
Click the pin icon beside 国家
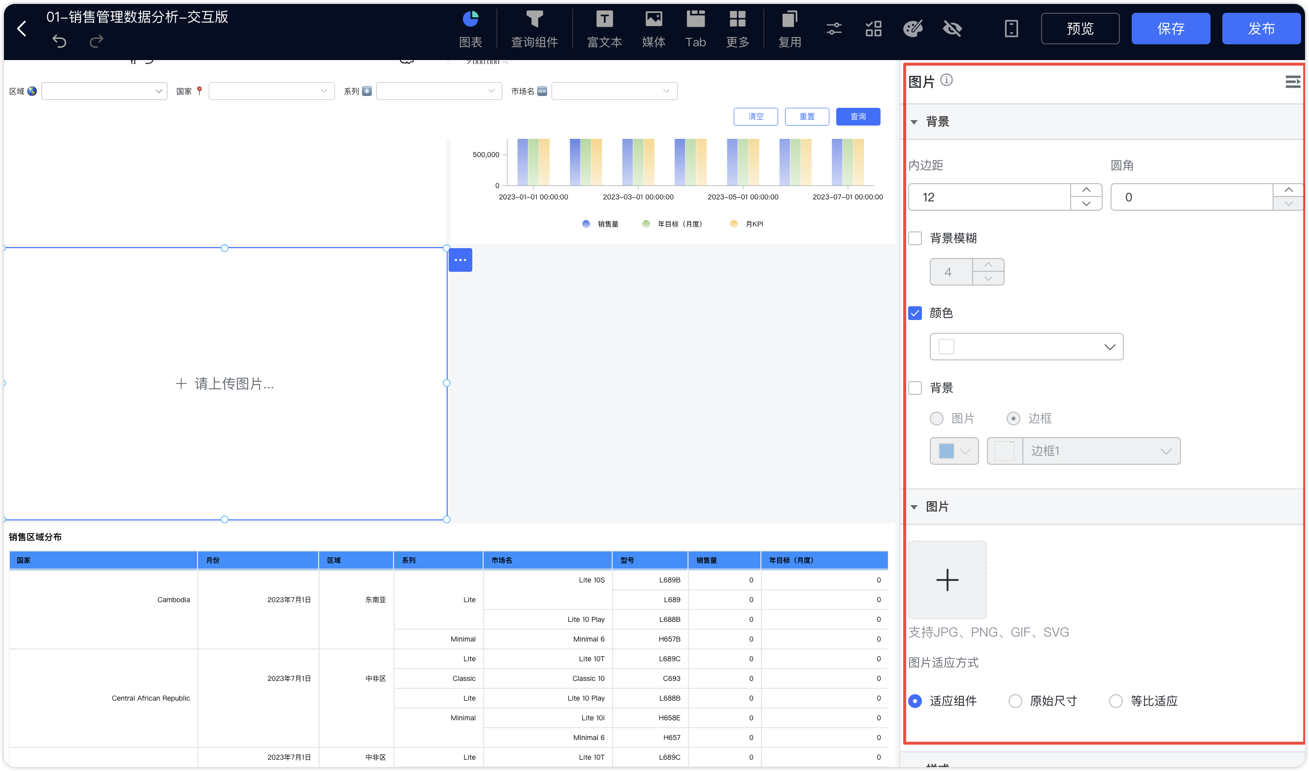pyautogui.click(x=199, y=91)
